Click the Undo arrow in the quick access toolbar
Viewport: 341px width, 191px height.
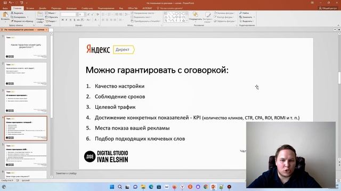tap(10, 3)
